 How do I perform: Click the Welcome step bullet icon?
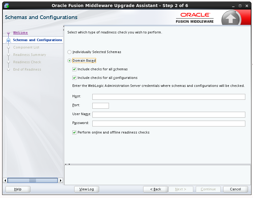click(x=9, y=33)
